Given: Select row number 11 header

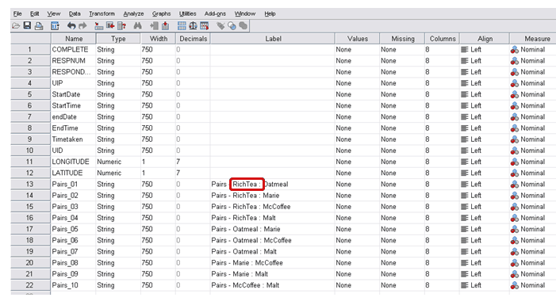Looking at the screenshot, I should tap(30, 162).
